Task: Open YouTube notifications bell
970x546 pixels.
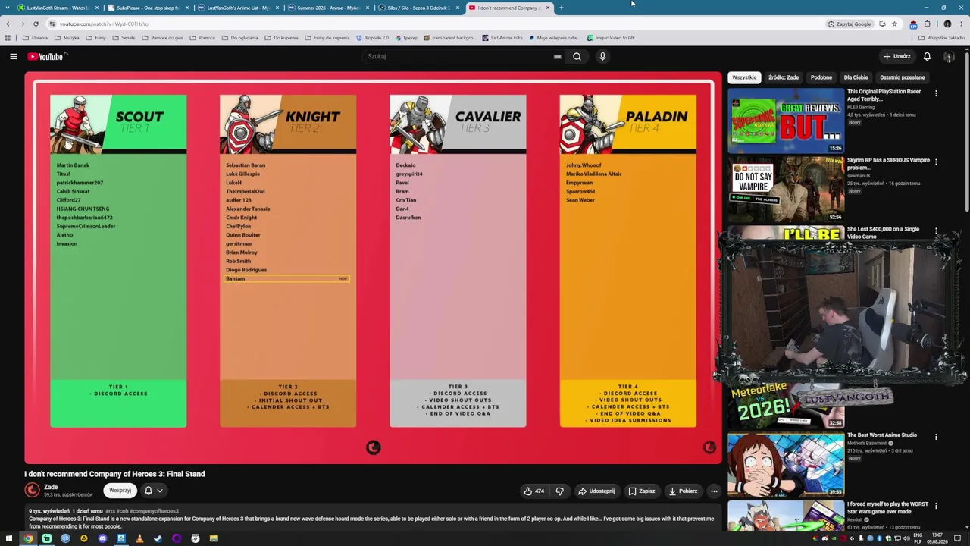Action: pos(927,56)
